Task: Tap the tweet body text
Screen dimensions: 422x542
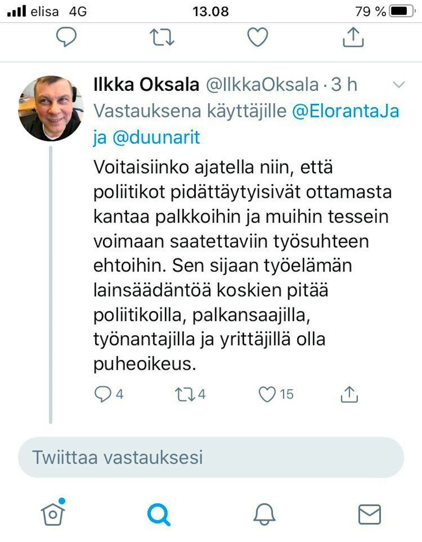Action: click(x=238, y=265)
